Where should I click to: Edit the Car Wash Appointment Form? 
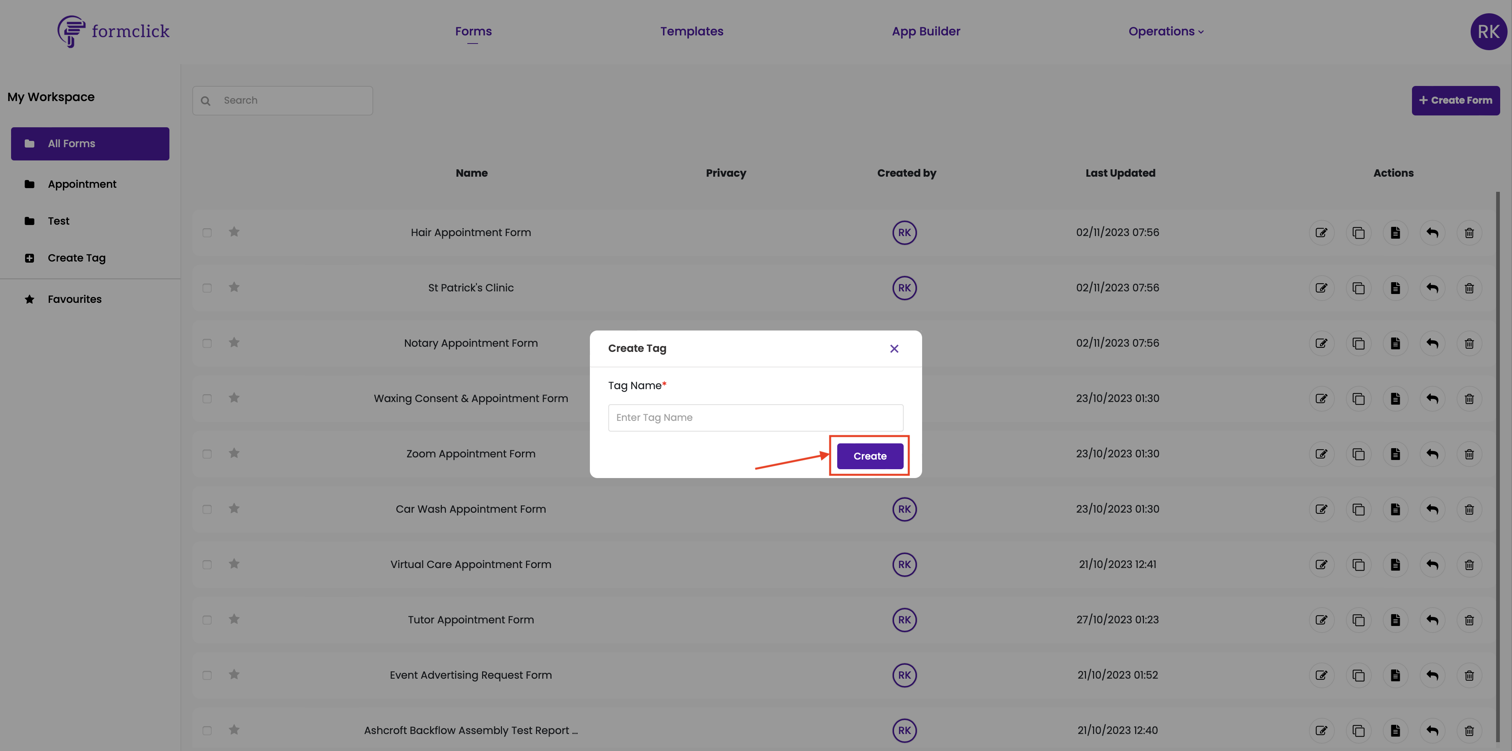1321,509
